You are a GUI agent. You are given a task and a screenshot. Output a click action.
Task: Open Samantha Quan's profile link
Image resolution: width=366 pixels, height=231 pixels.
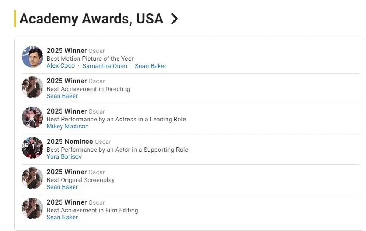pyautogui.click(x=105, y=66)
